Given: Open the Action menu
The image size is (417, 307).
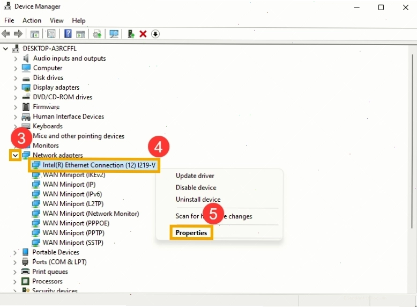Looking at the screenshot, I should (32, 20).
